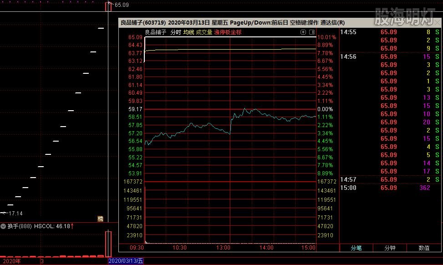
Task: Click the 62.46 price axis label
Action: pyautogui.click(x=135, y=69)
